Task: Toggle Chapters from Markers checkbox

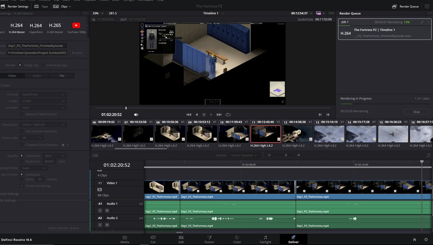Action: point(22,145)
